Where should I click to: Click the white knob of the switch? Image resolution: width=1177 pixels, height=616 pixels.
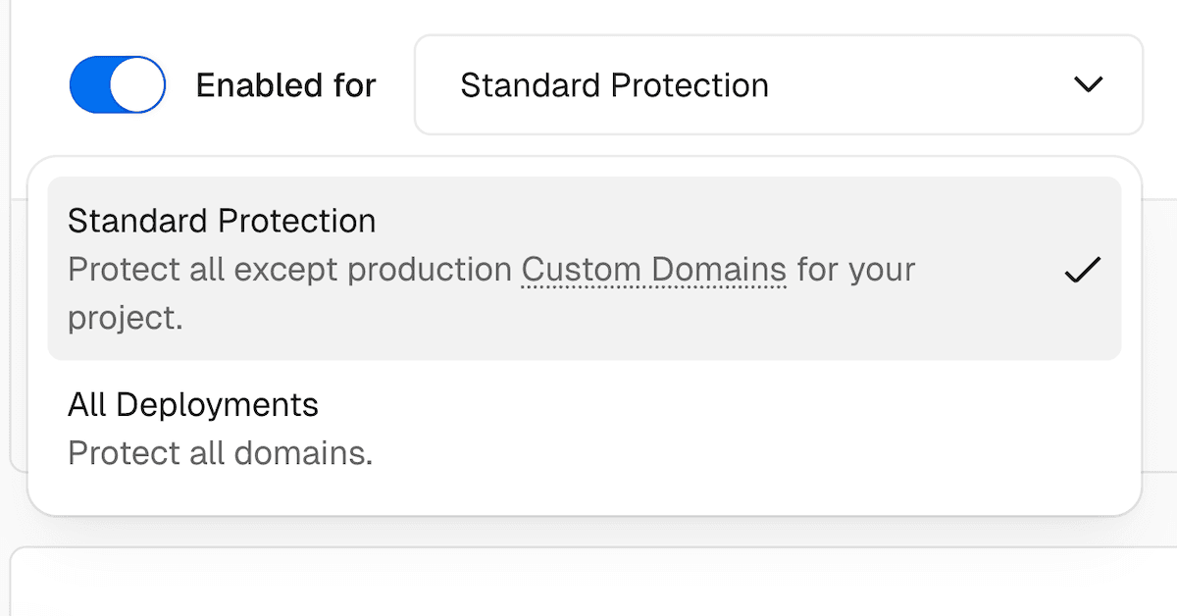(137, 85)
